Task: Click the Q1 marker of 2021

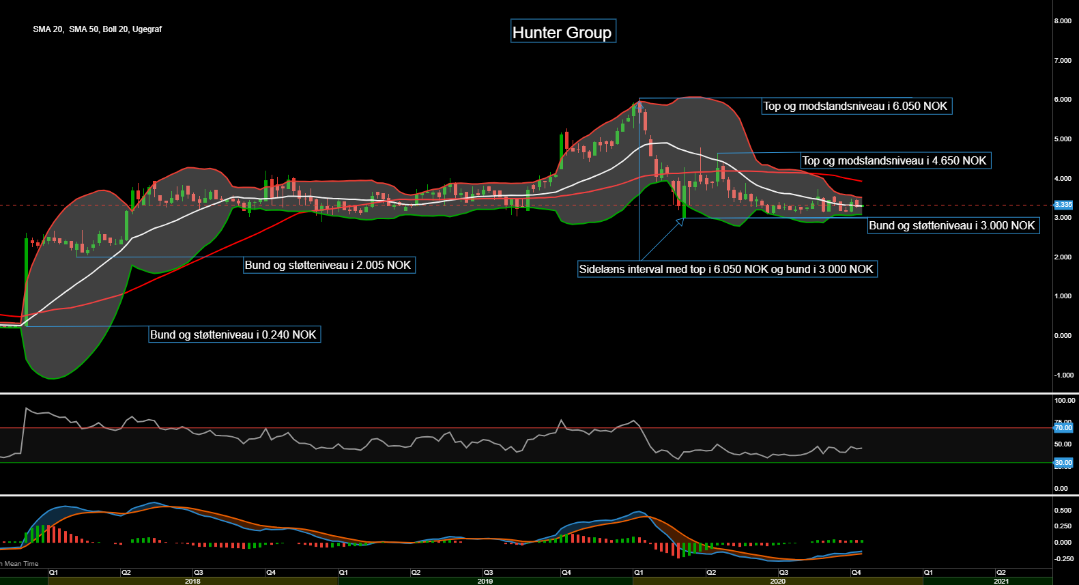Action: (928, 573)
